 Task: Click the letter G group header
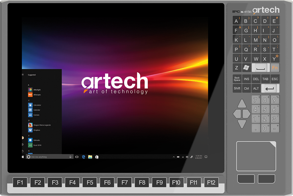coord(29,151)
